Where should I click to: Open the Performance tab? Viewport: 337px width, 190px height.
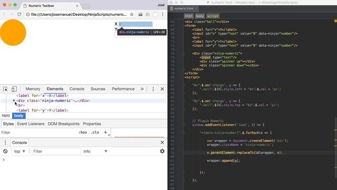(x=123, y=89)
